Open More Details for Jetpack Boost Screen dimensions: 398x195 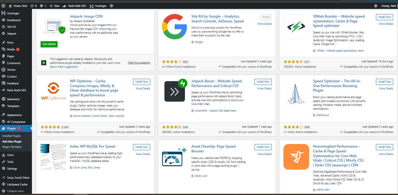(265, 89)
